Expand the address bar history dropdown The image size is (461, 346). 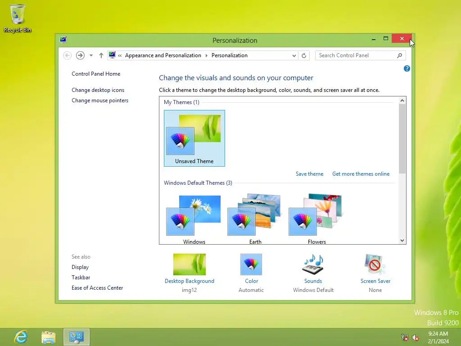click(294, 55)
